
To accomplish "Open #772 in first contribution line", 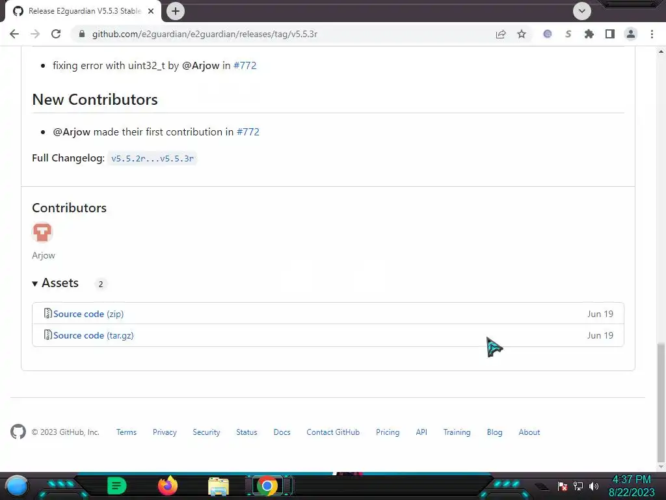I will [248, 132].
